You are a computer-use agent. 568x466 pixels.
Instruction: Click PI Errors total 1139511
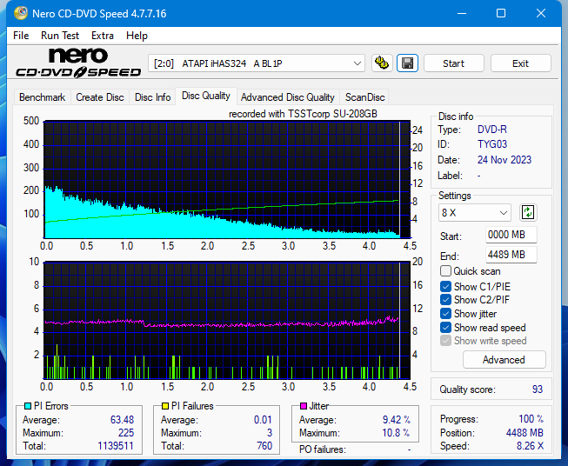115,446
